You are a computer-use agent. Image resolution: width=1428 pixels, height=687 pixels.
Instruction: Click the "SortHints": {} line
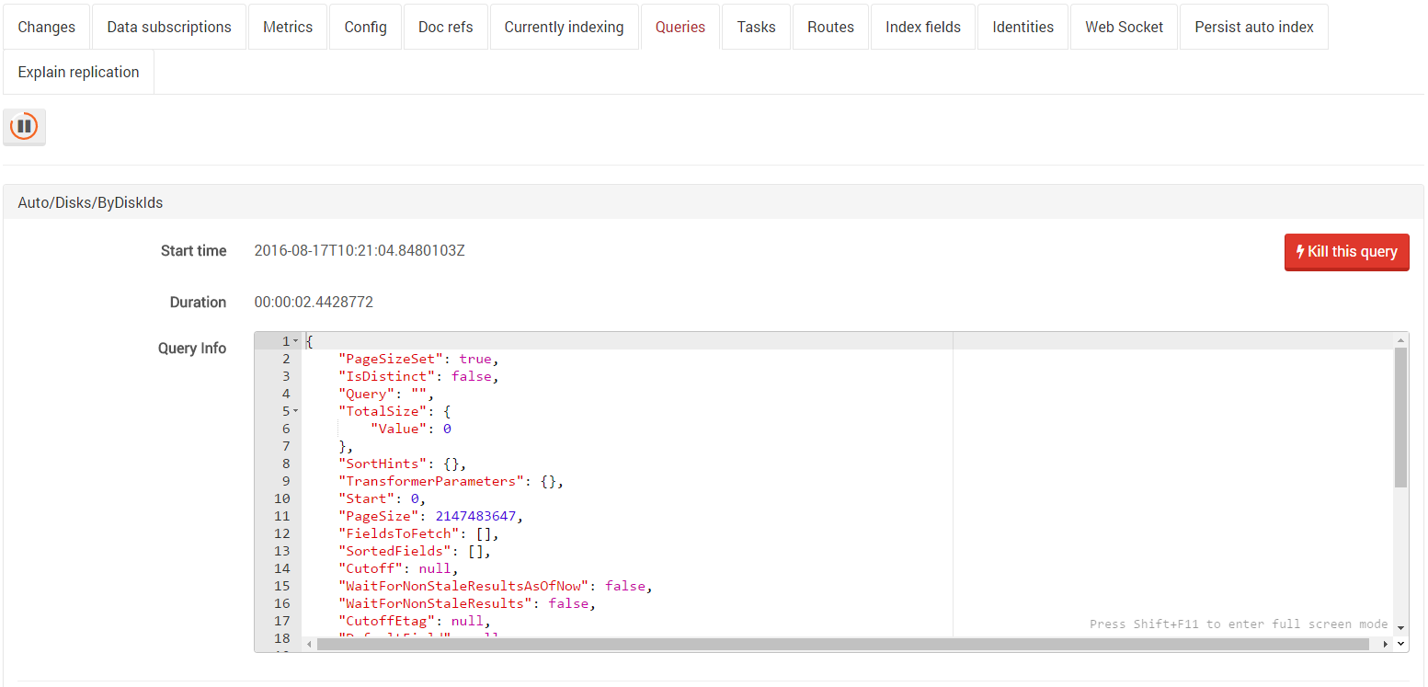(403, 464)
